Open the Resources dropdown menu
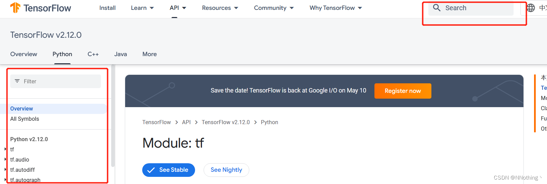This screenshot has height=184, width=547. (x=220, y=8)
